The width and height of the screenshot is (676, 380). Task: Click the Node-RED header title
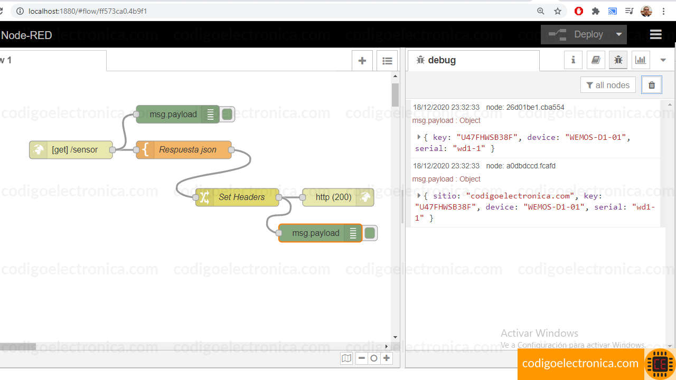(26, 35)
